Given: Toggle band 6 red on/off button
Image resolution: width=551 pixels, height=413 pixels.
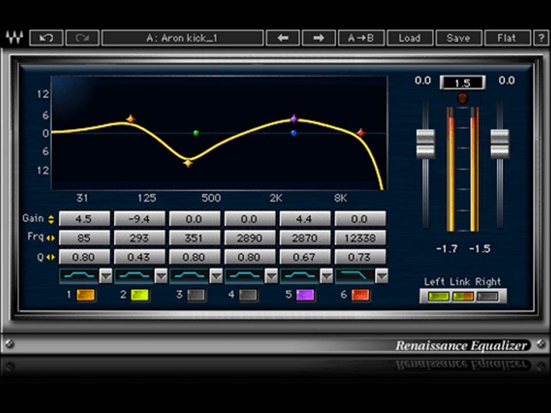Looking at the screenshot, I should point(360,295).
